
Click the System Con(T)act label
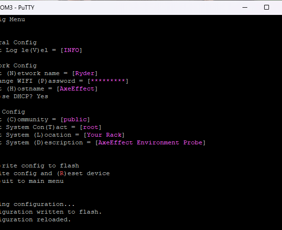(x=37, y=128)
